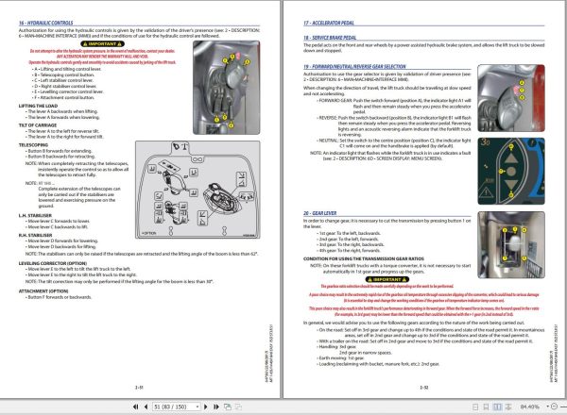The image size is (567, 415).
Task: Go to the next page
Action: 206,407
